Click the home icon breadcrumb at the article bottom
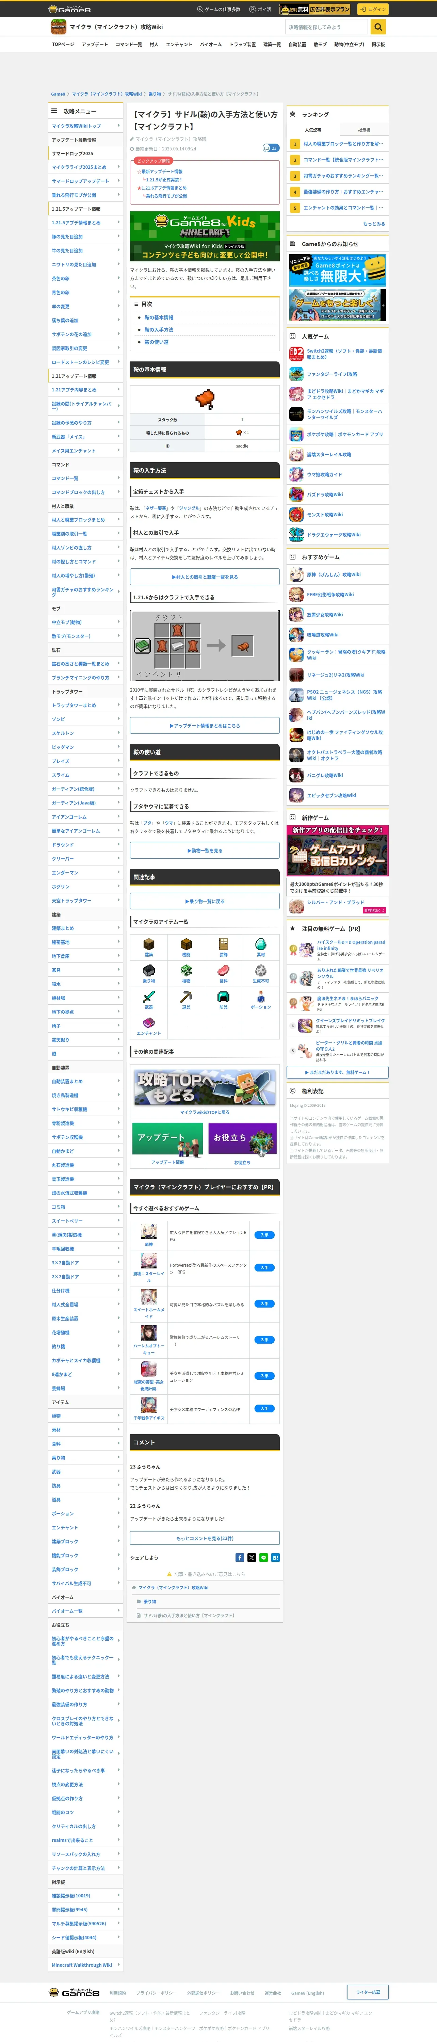437x2042 pixels. pos(134,1588)
